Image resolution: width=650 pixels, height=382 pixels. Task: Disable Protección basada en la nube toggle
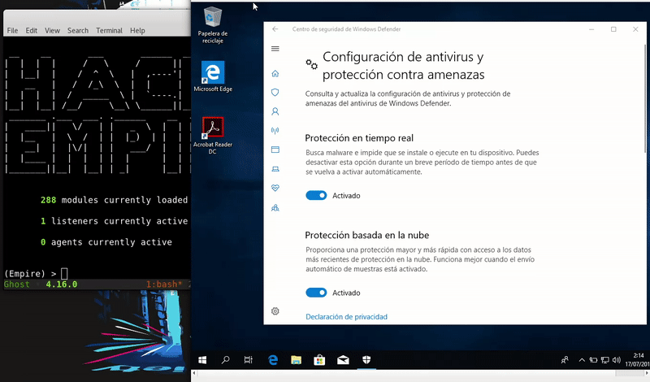click(x=316, y=293)
